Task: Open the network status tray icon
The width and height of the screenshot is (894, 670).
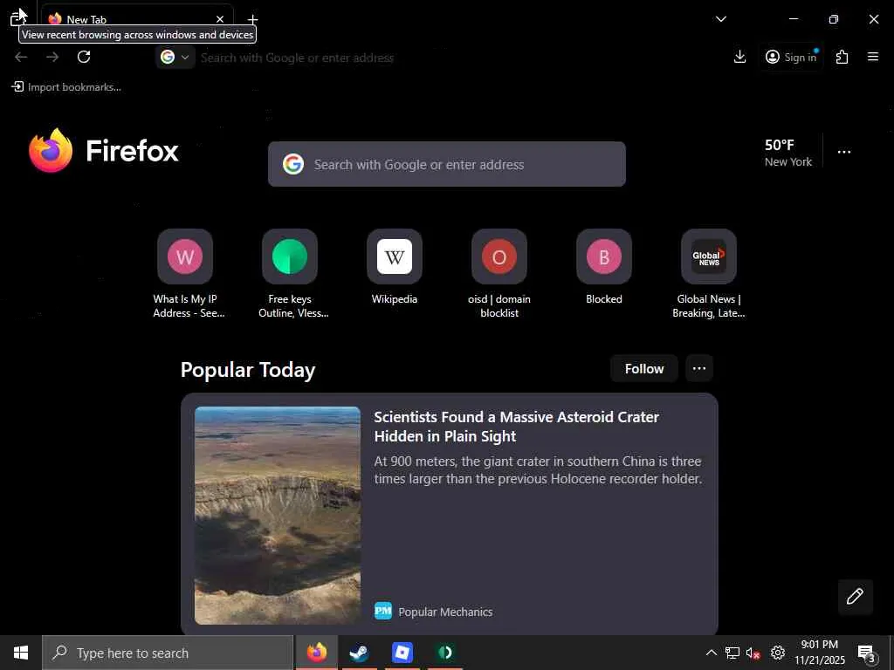Action: [732, 653]
